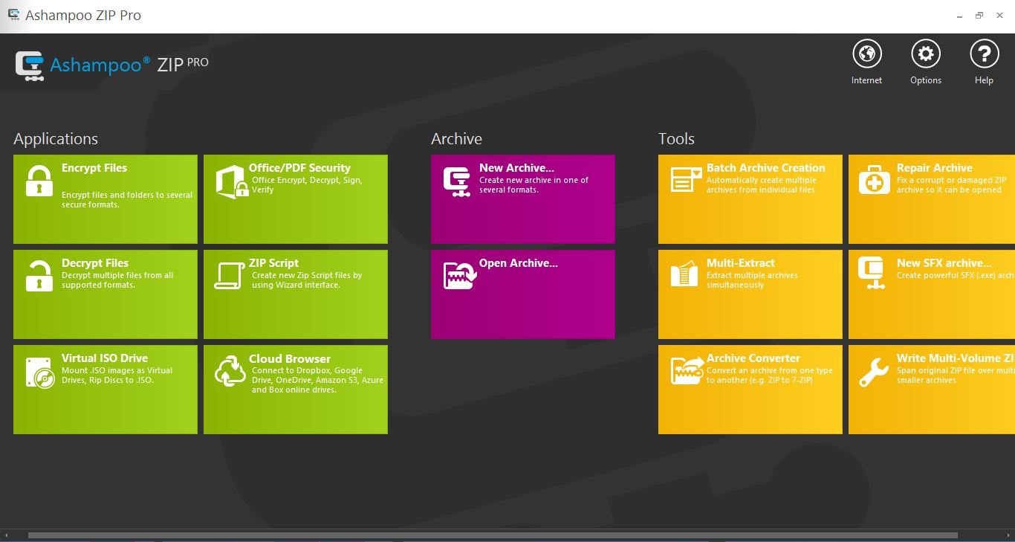The image size is (1015, 542).
Task: Choose New SFX archive... title
Action: [944, 263]
